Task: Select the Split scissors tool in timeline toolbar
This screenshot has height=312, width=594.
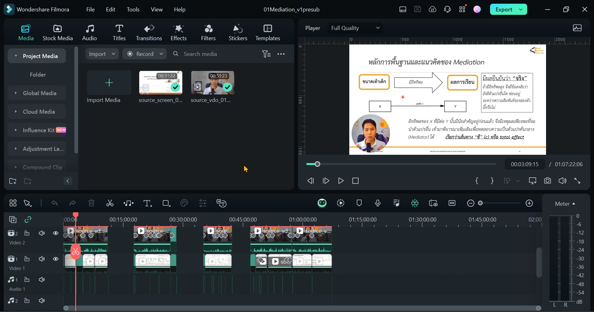Action: coord(110,203)
